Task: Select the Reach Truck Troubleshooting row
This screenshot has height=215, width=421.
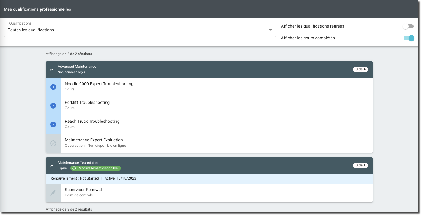Action: pyautogui.click(x=207, y=125)
